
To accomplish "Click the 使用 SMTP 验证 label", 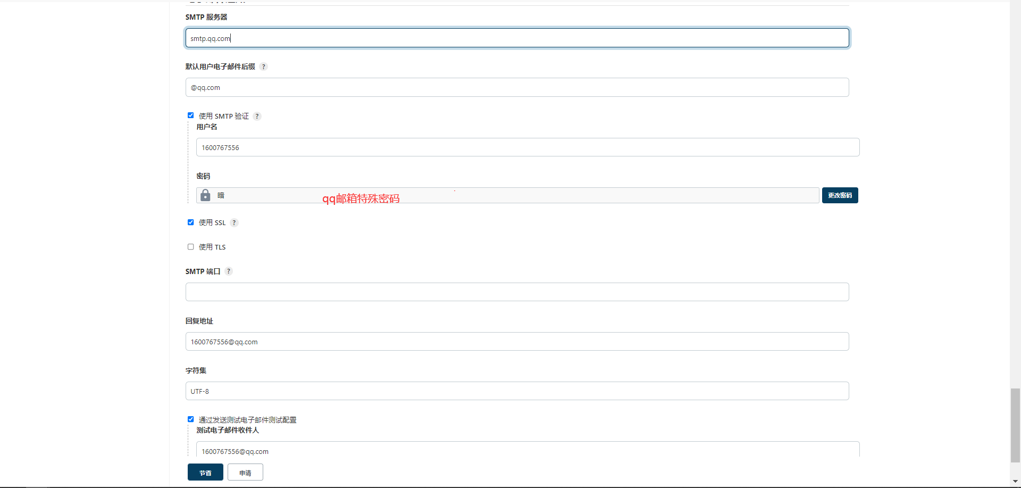I will click(x=224, y=116).
